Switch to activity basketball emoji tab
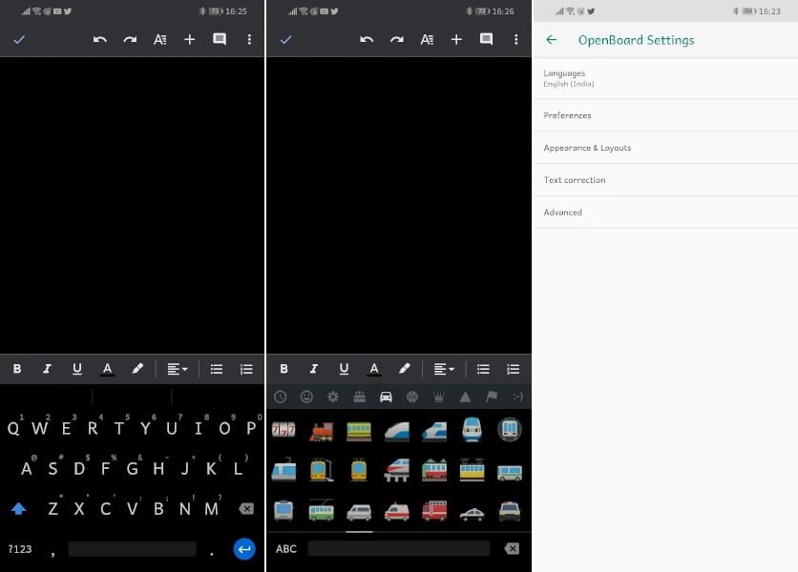The height and width of the screenshot is (572, 798). click(412, 397)
